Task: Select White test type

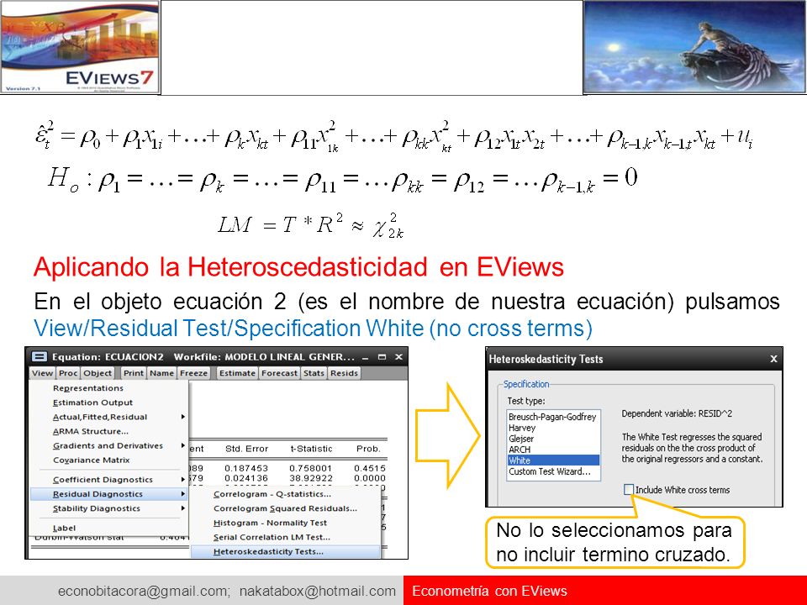Action: coord(553,460)
